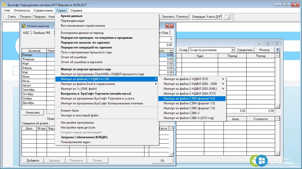Image resolution: width=302 pixels, height=169 pixels.
Task: Click Платежи toolbar button
Action: 182,17
